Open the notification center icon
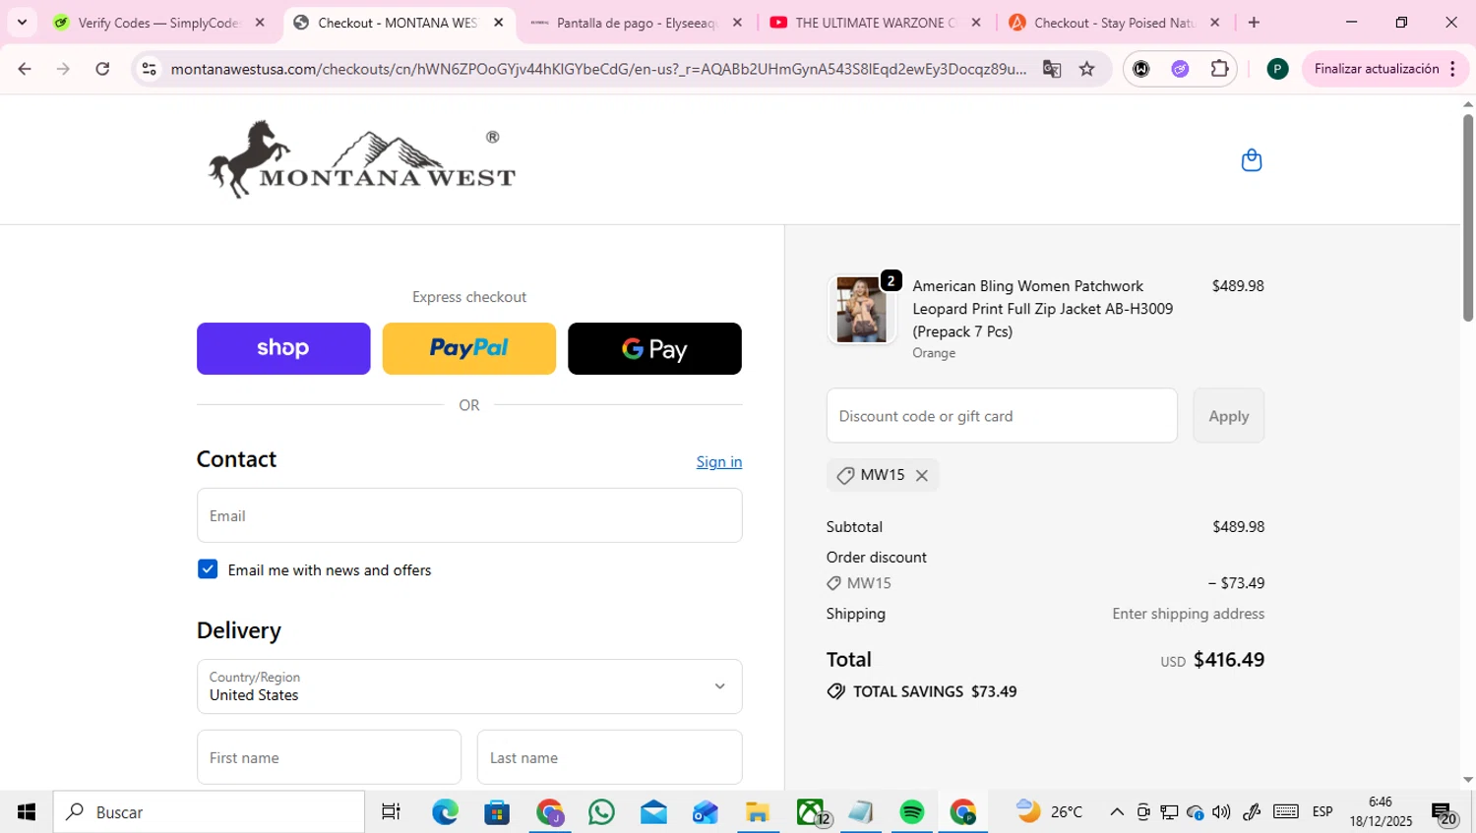This screenshot has height=833, width=1476. click(1444, 813)
